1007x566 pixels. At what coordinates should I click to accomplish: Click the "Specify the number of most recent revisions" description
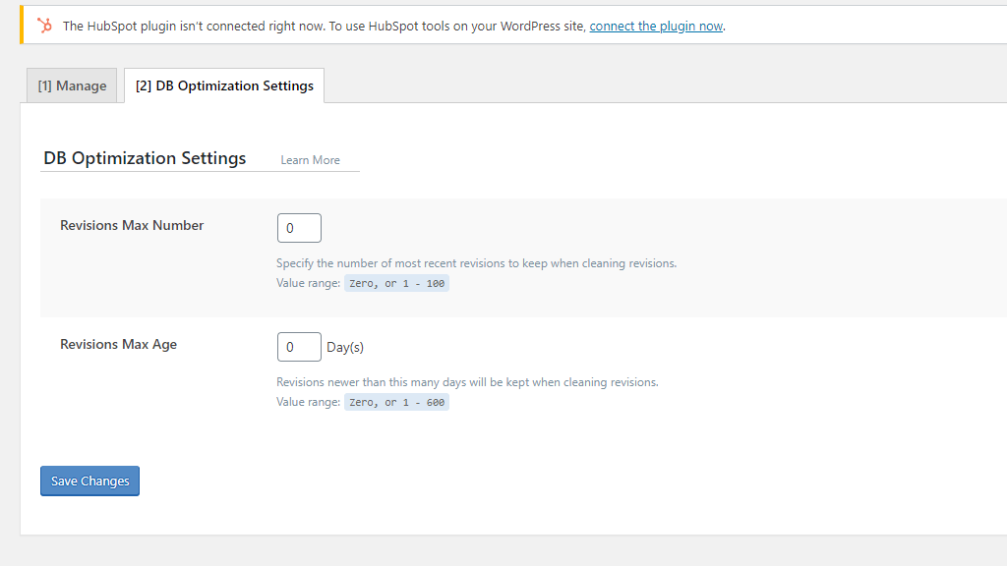pyautogui.click(x=477, y=263)
